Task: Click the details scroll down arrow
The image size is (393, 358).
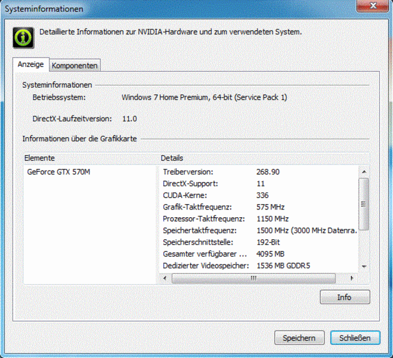Action: click(364, 266)
